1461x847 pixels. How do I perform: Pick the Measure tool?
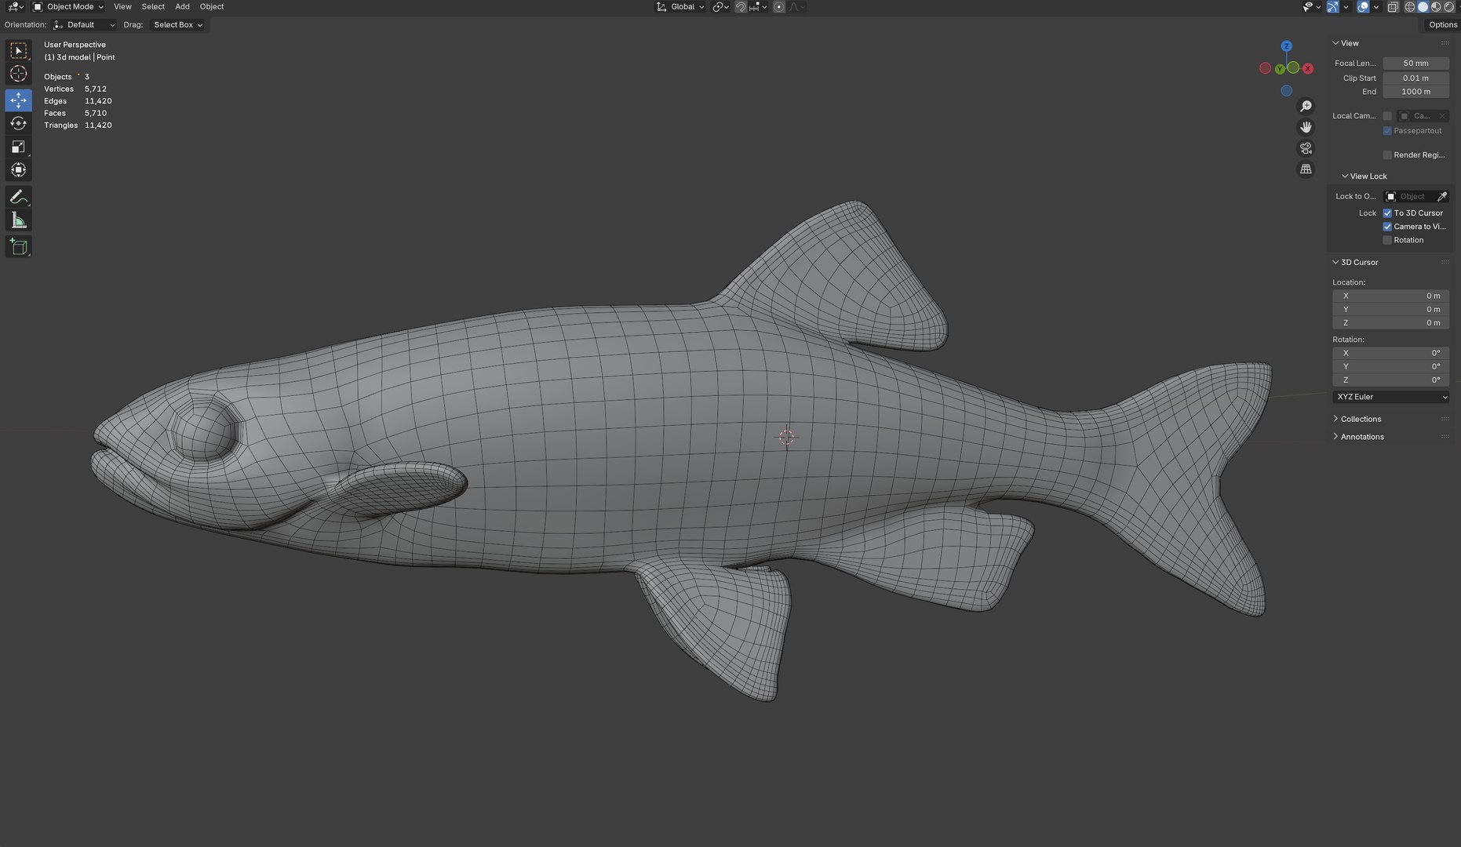18,220
